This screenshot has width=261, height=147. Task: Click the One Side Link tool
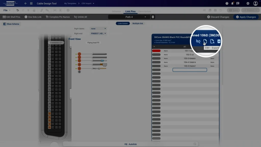pos(33,17)
